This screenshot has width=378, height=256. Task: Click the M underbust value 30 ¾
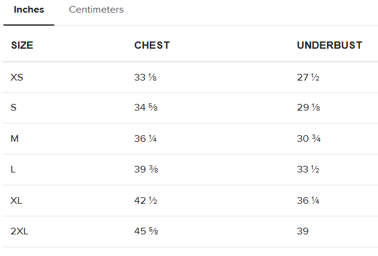309,139
